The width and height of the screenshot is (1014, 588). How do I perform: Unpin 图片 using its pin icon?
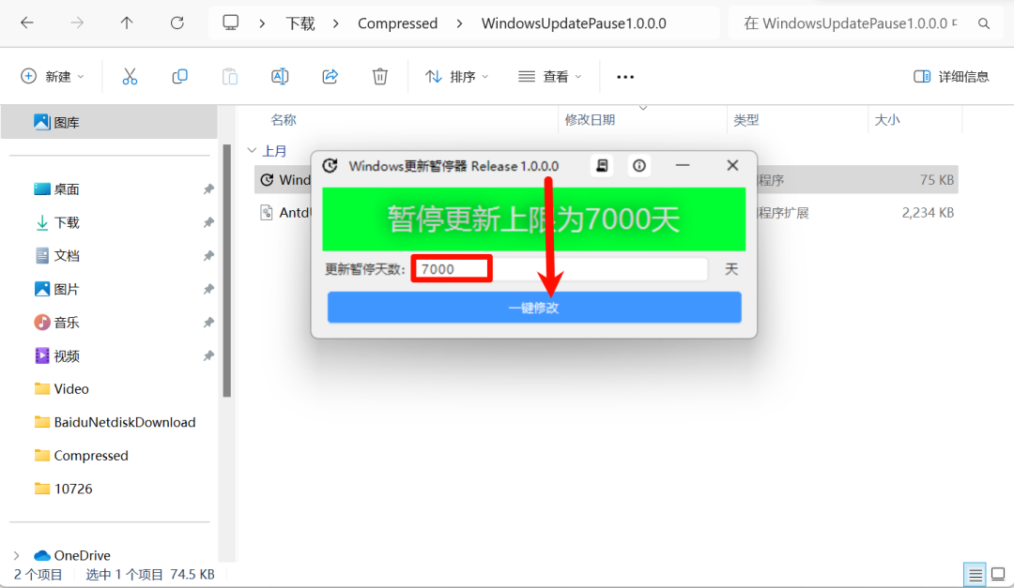(x=208, y=289)
